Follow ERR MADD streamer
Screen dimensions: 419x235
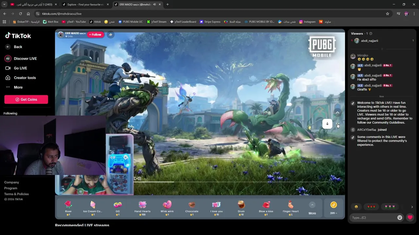[95, 35]
